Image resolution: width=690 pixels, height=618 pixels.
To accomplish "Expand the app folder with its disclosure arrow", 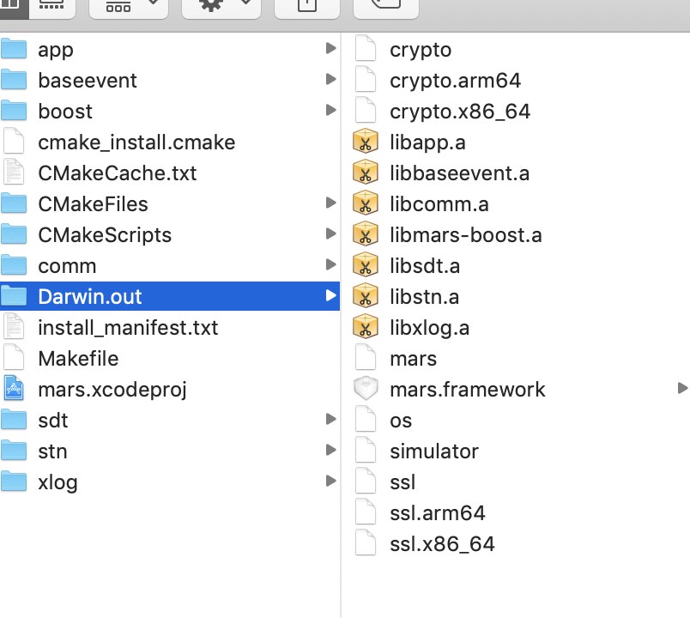I will point(330,48).
